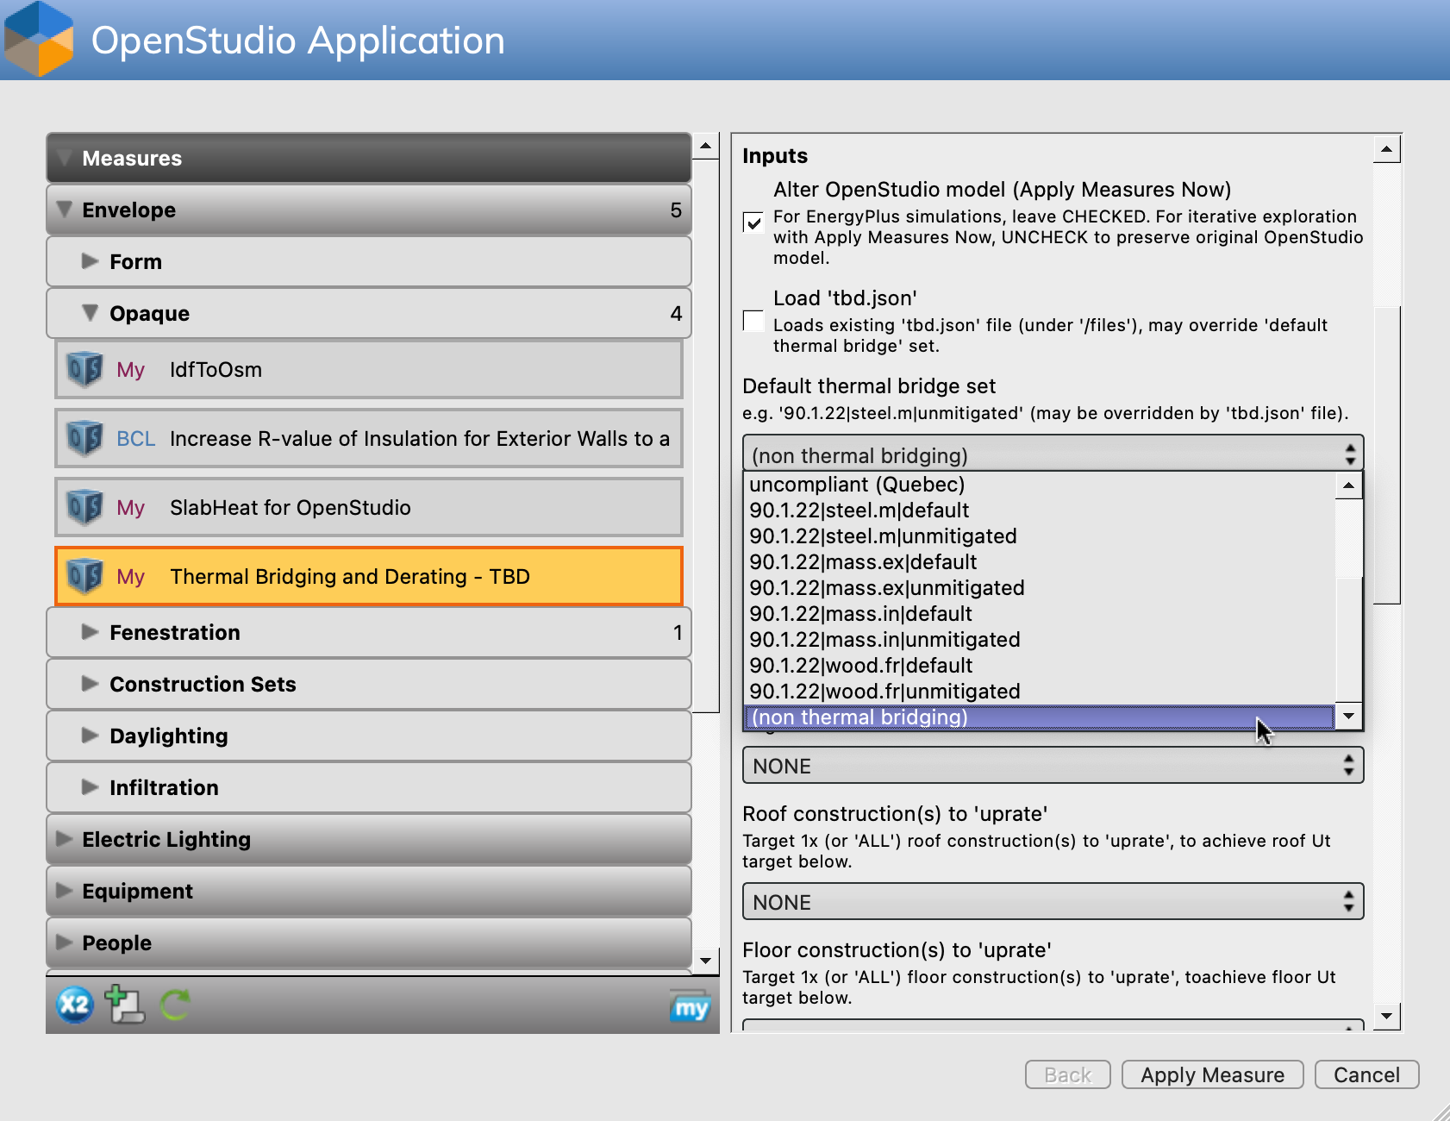Select the IdfToOsm measure
1450x1121 pixels.
(x=369, y=369)
